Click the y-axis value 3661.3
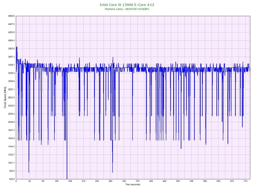Image resolution: width=254 pixels, height=191 pixels. click(11, 57)
